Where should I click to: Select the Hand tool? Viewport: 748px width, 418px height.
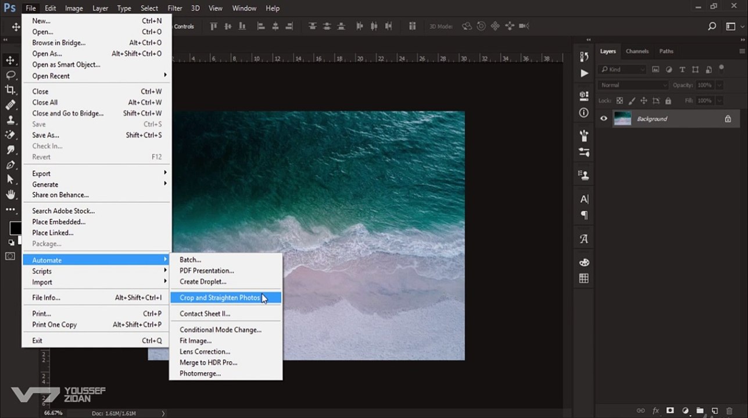(x=10, y=195)
